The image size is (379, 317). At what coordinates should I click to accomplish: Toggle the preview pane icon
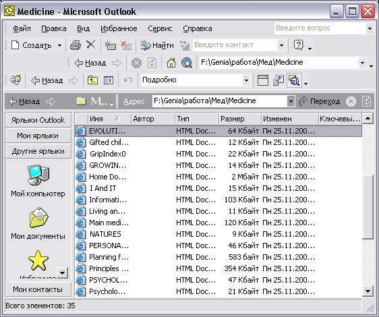pyautogui.click(x=263, y=80)
